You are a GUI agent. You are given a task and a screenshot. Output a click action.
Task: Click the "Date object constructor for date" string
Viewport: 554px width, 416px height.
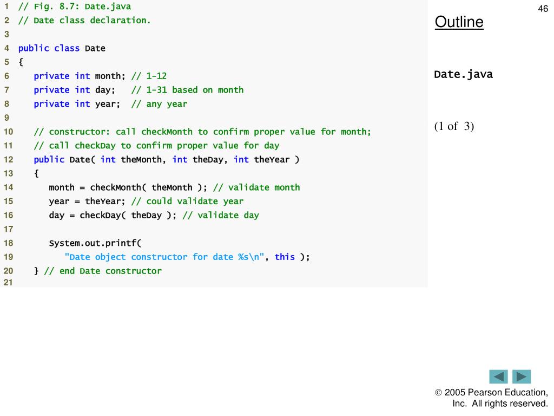[164, 257]
